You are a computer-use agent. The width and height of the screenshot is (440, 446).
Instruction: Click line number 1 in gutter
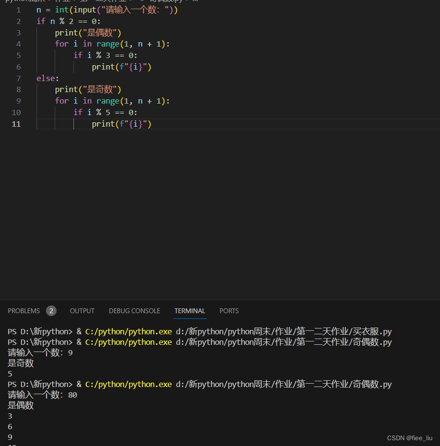(19, 10)
